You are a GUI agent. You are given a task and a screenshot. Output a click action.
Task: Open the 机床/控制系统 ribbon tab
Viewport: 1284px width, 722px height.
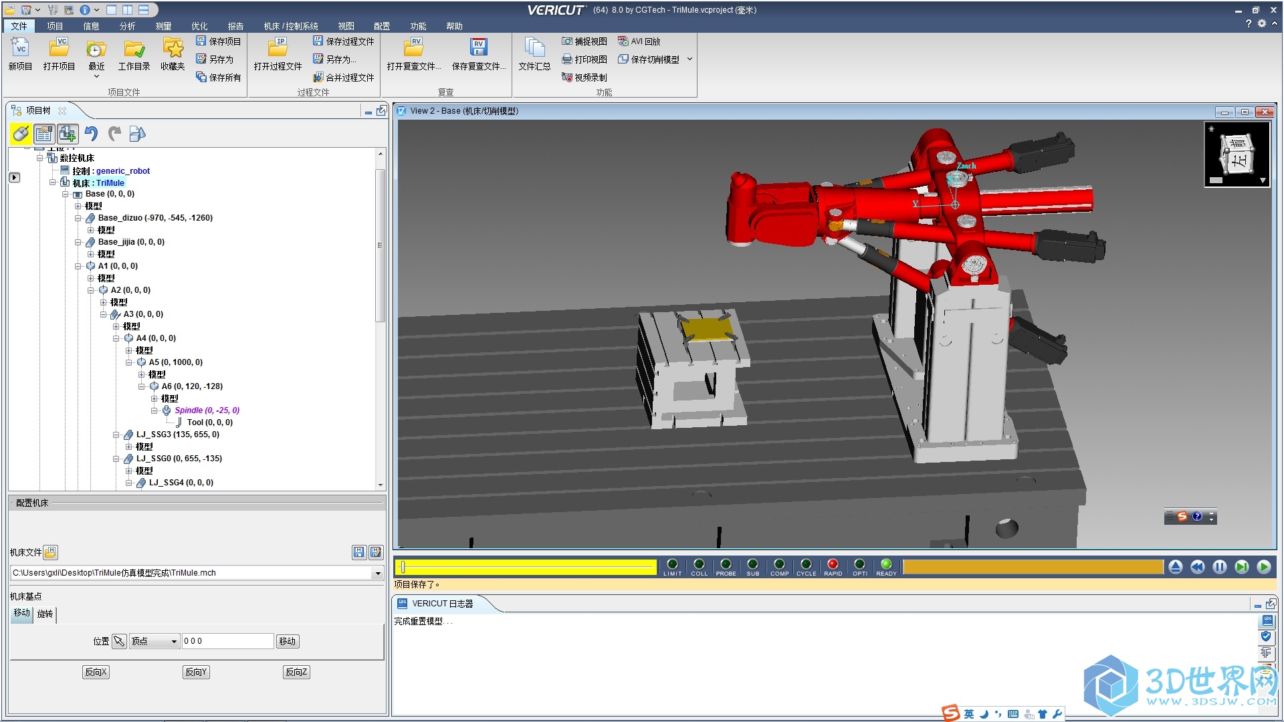coord(291,26)
